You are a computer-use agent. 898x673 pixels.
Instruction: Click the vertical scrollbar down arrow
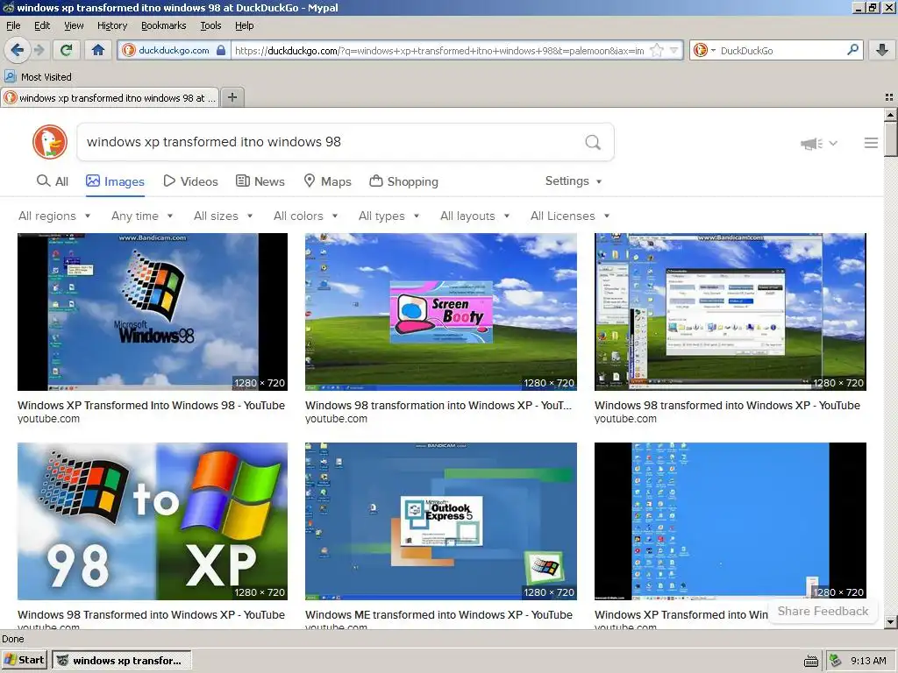tap(891, 621)
